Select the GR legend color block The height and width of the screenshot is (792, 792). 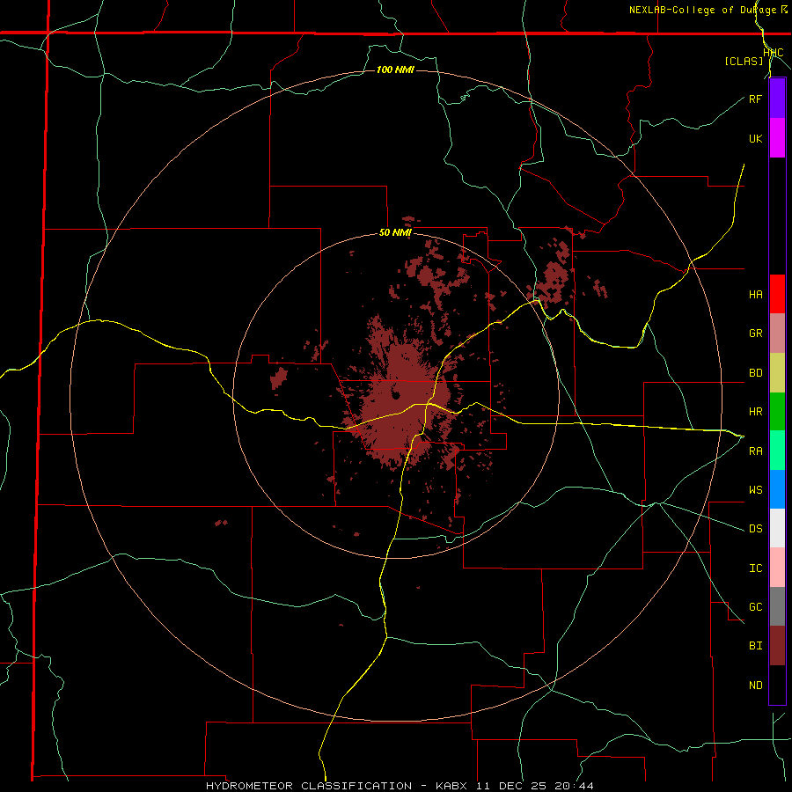click(x=777, y=334)
